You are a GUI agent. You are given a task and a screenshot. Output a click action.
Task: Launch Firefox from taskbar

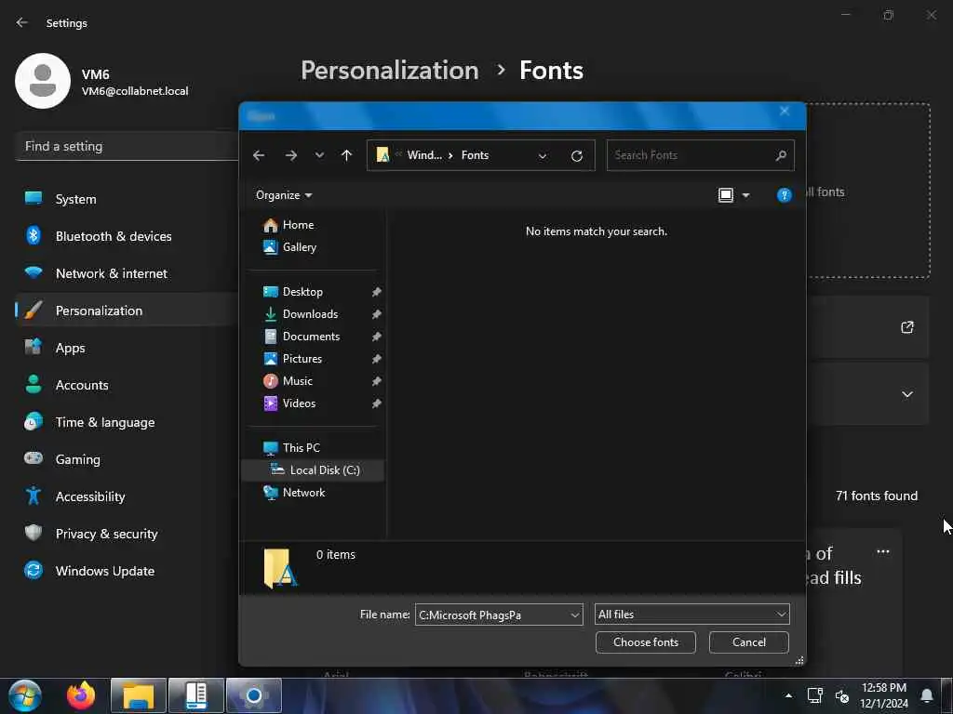(x=81, y=695)
